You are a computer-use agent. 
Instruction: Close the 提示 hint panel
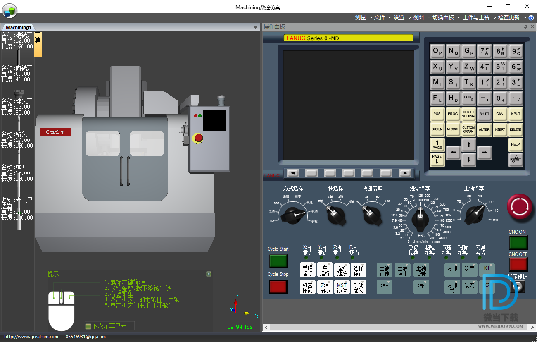click(x=209, y=274)
